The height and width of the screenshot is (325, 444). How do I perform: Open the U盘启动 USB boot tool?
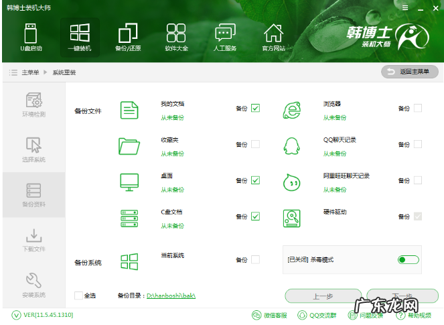pyautogui.click(x=31, y=38)
